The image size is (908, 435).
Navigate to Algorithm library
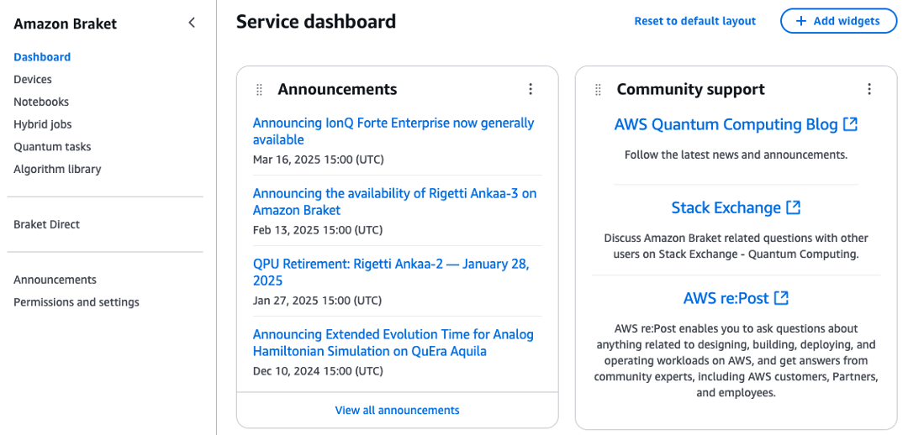pyautogui.click(x=57, y=169)
